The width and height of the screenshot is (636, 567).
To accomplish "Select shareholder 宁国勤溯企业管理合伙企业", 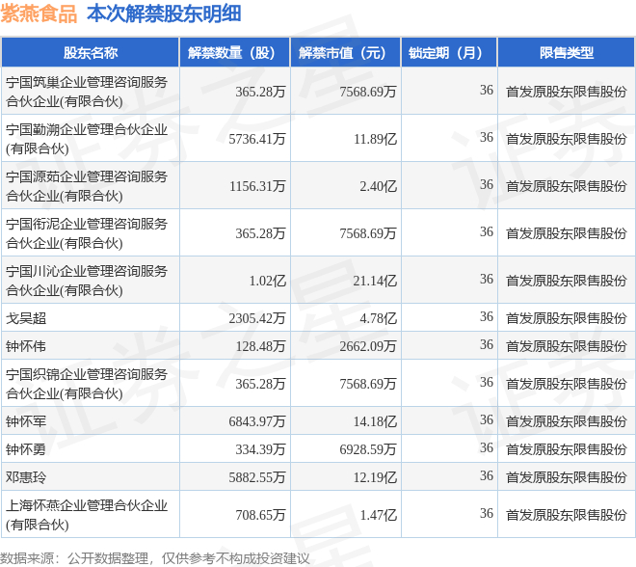I will point(87,139).
